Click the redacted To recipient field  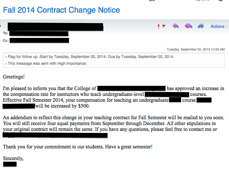[x=39, y=33]
